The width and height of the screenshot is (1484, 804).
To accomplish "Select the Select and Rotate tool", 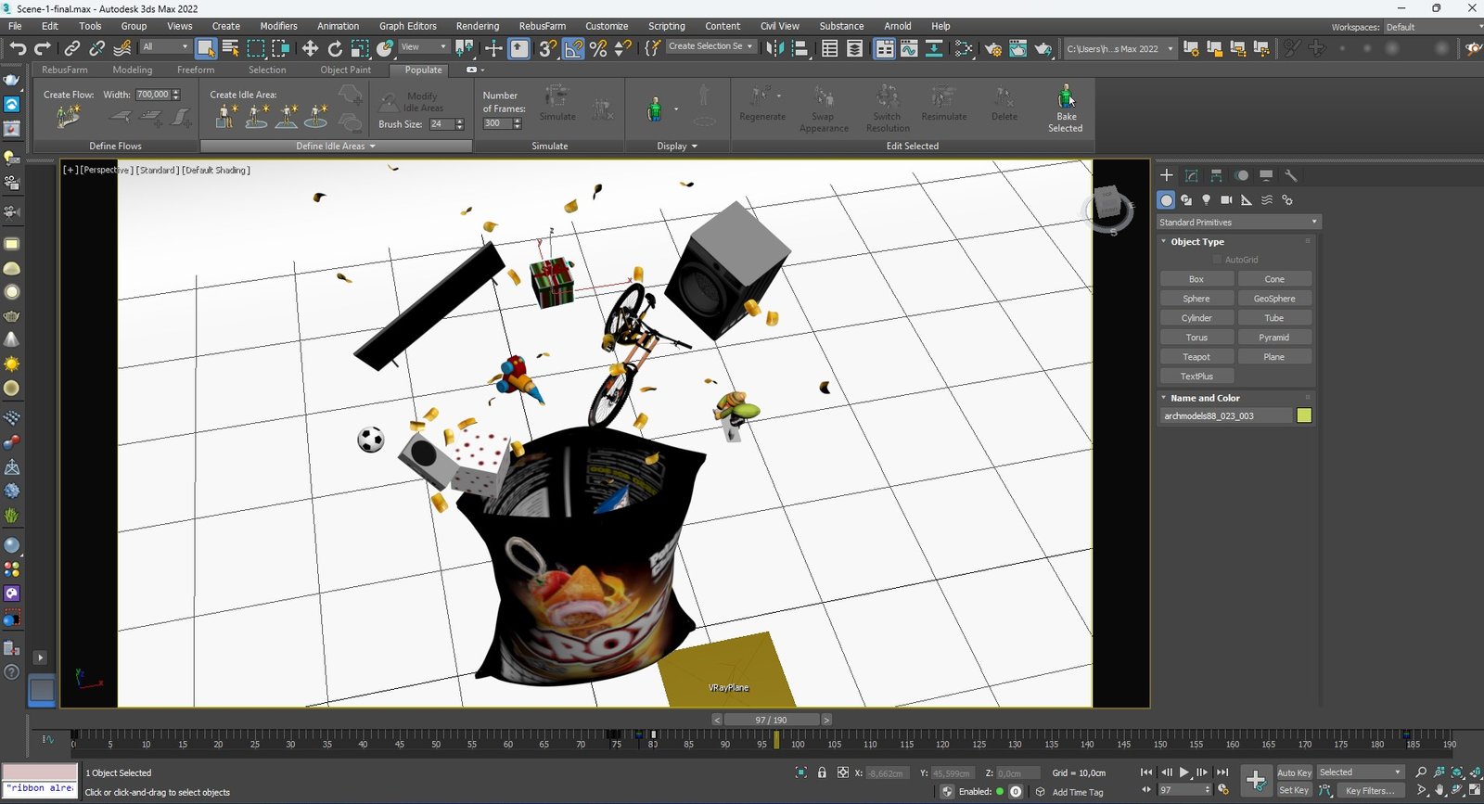I will tap(335, 48).
